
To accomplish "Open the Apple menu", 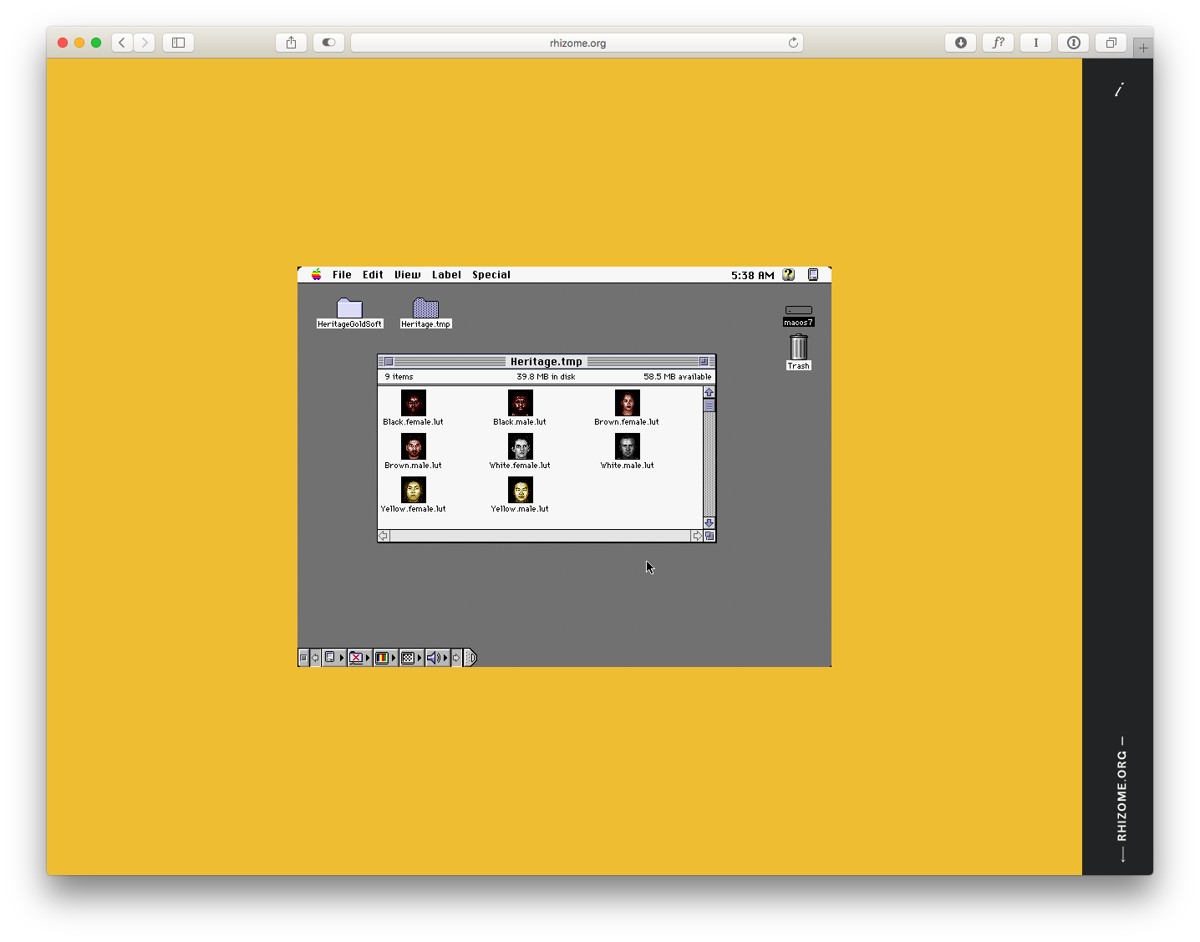I will click(x=317, y=275).
